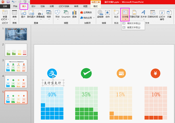Image resolution: width=175 pixels, height=123 pixels.
Task: Click the SmartArt icon
Action: pyautogui.click(x=66, y=12)
